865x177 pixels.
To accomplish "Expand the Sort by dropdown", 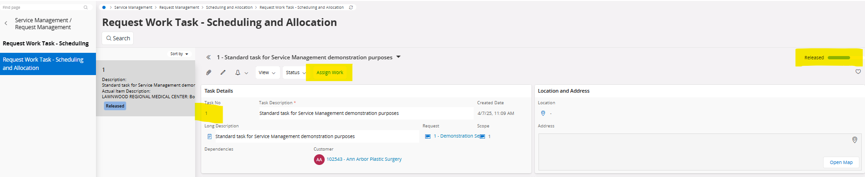I will (179, 54).
